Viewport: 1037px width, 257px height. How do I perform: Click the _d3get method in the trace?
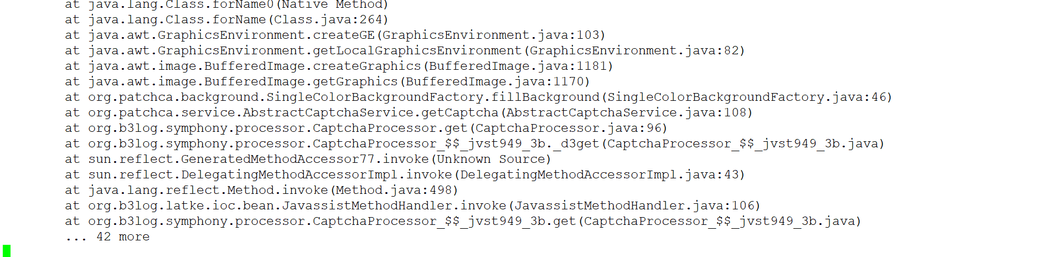[576, 143]
